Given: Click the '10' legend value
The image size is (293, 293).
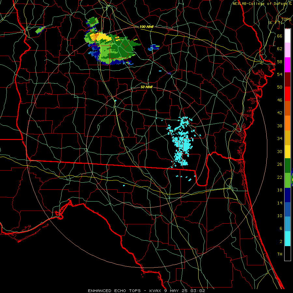Looking at the screenshot, I should (x=280, y=216).
